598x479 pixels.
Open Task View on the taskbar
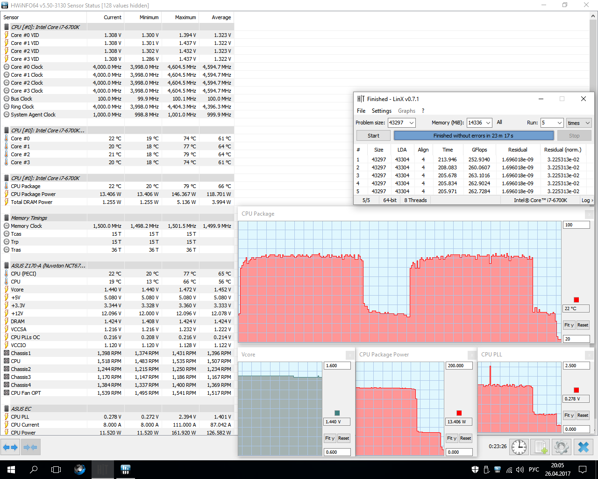pos(56,470)
